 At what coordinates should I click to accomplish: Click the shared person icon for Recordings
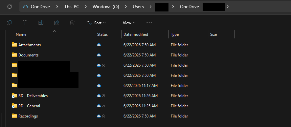click(103, 116)
